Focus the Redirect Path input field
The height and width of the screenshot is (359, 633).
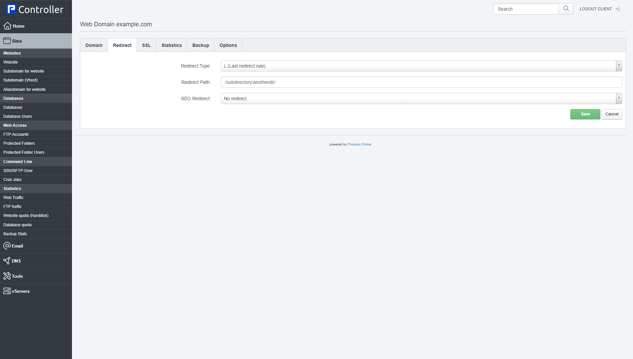[x=421, y=82]
